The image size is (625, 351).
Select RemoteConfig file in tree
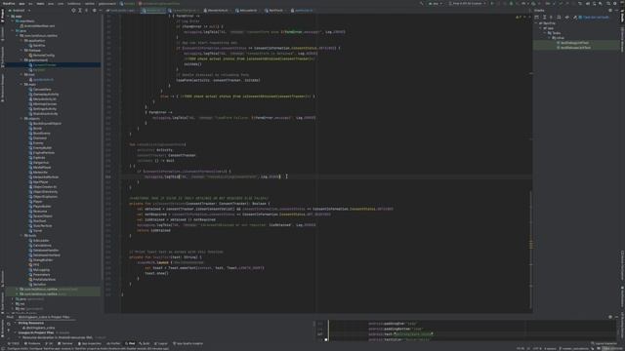click(x=42, y=56)
